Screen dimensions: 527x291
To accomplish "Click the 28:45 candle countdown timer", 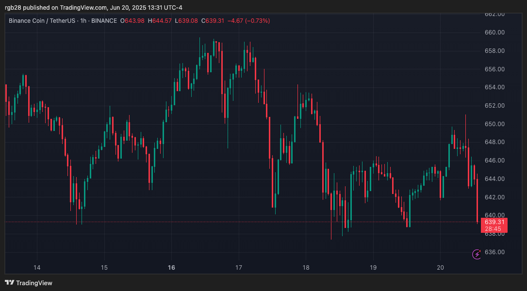I will (x=494, y=228).
